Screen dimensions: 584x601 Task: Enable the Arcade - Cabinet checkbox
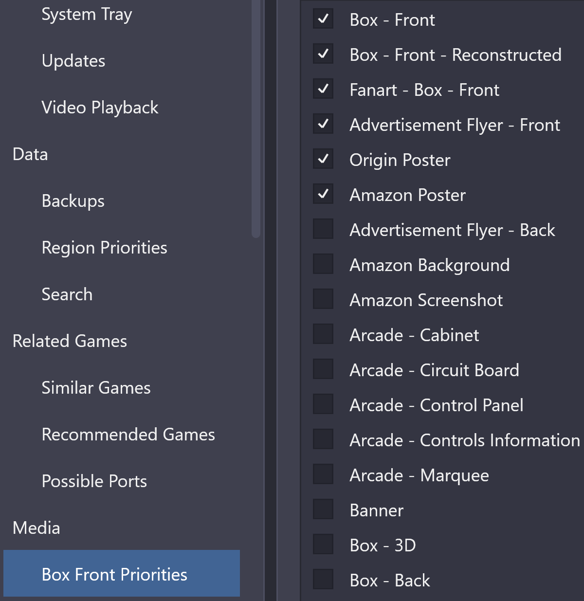pyautogui.click(x=323, y=334)
